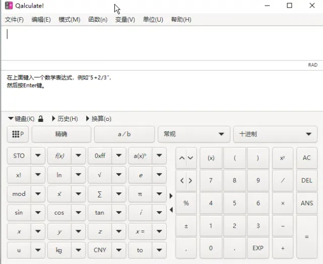Click the down arrow history key
The width and height of the screenshot is (323, 264).
coord(190,158)
